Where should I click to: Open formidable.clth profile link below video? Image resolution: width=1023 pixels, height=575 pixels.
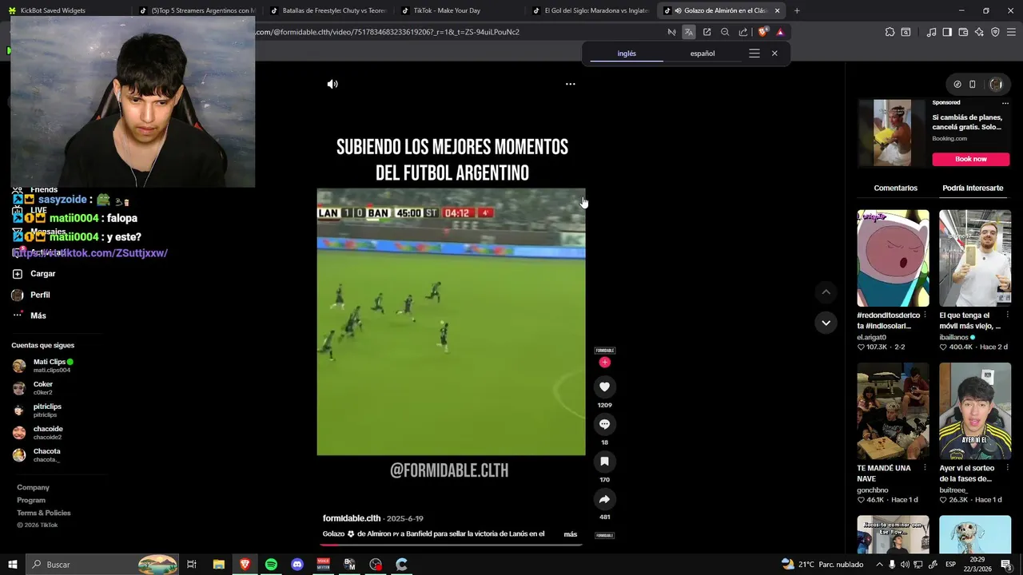[x=352, y=518]
